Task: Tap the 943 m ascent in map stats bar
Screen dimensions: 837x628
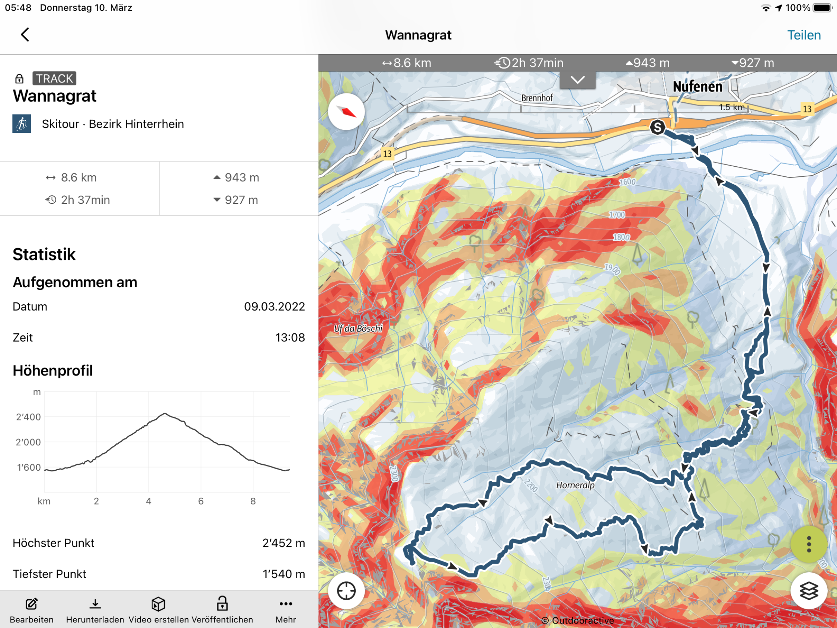Action: click(647, 63)
